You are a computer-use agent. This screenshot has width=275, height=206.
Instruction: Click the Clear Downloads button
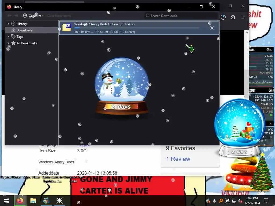point(59,16)
